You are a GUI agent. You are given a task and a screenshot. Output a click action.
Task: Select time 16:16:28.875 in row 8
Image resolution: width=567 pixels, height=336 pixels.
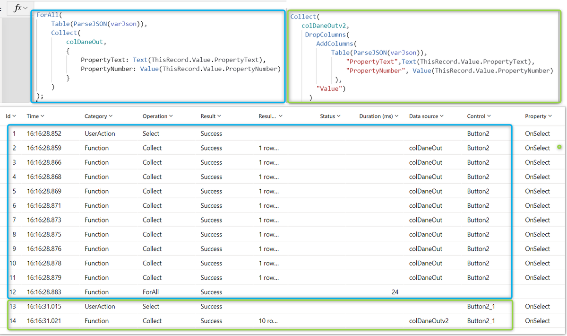click(x=44, y=235)
